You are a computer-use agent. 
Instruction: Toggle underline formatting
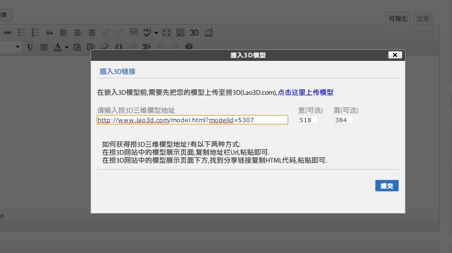point(29,47)
